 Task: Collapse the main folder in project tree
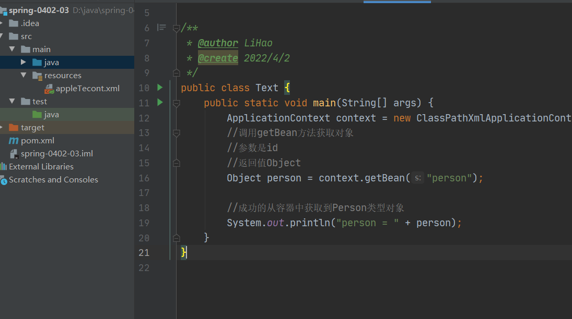pos(12,49)
